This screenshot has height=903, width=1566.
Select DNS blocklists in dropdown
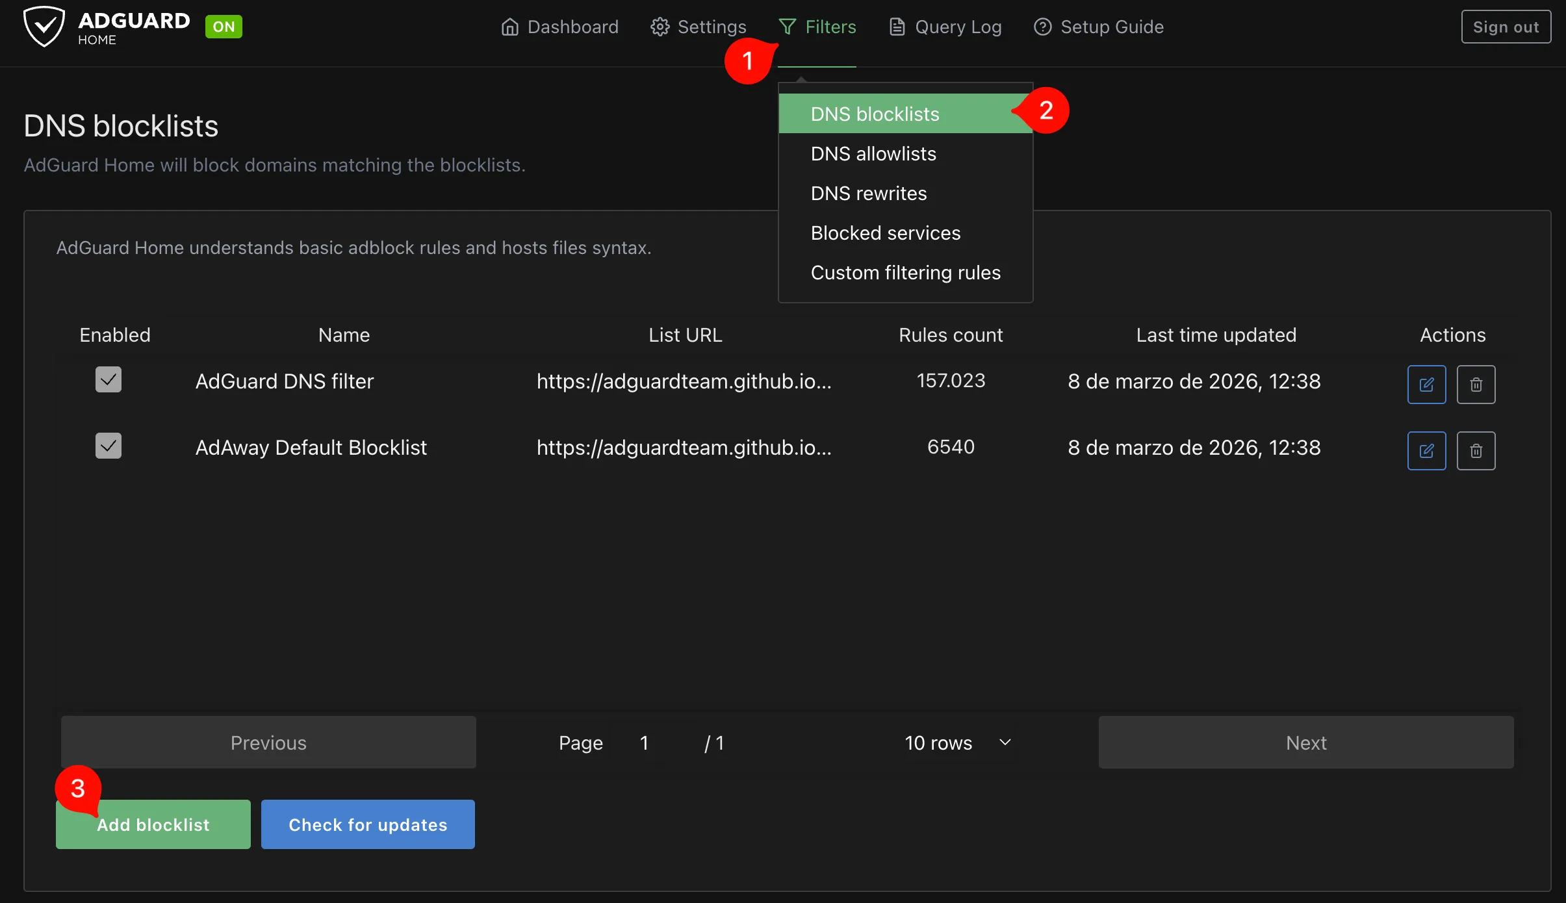[905, 114]
